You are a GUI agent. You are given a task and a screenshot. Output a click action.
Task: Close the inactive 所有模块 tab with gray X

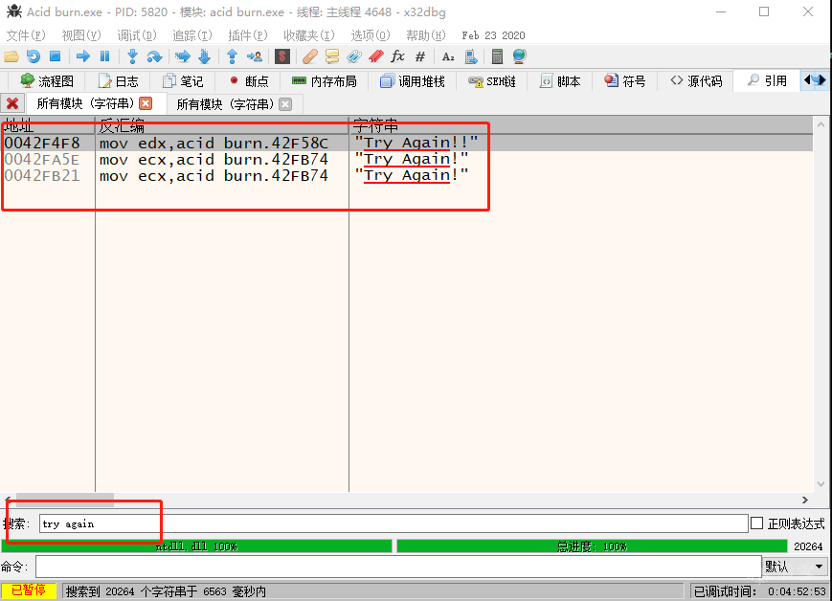[x=285, y=104]
